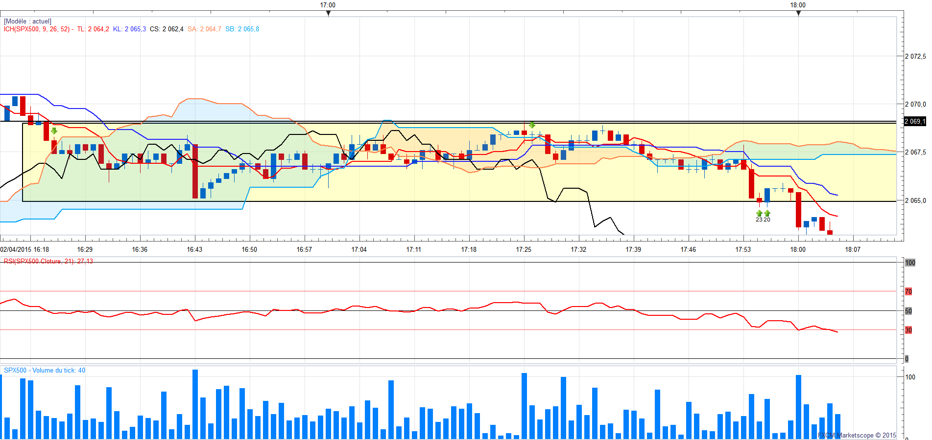Click the 17:00 hour marker triangle

click(x=328, y=13)
